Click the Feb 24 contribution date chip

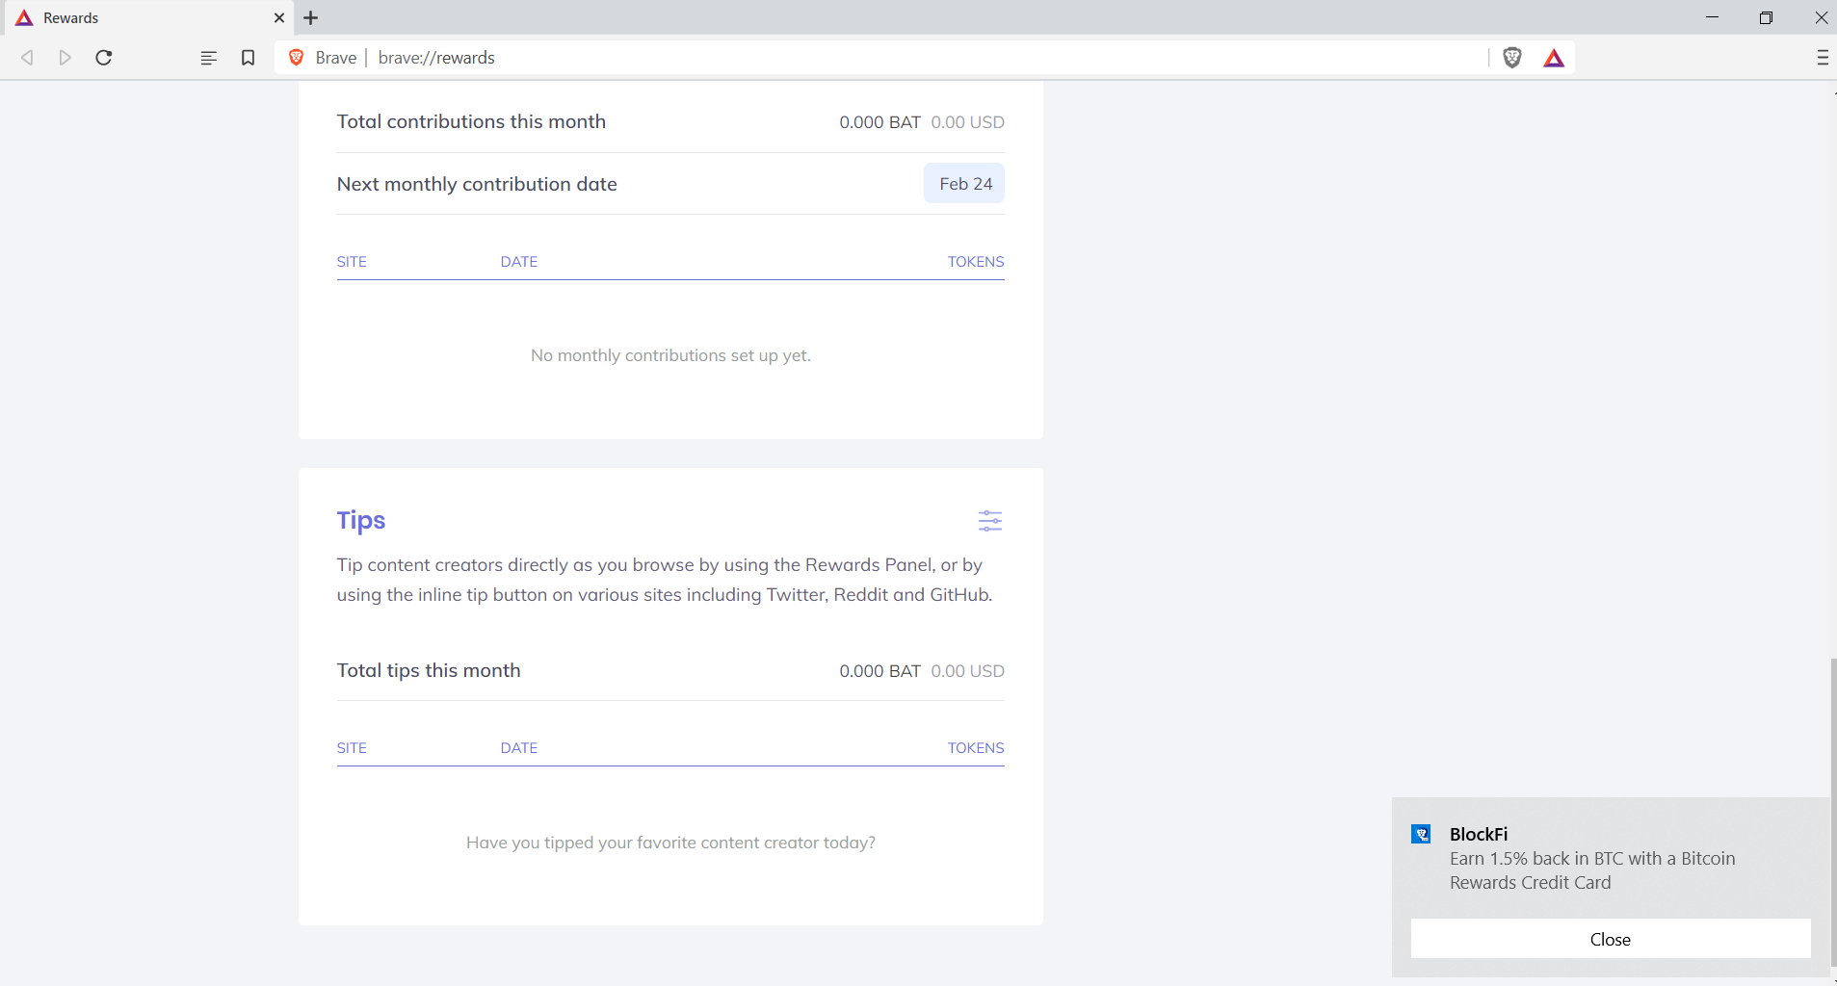964,183
